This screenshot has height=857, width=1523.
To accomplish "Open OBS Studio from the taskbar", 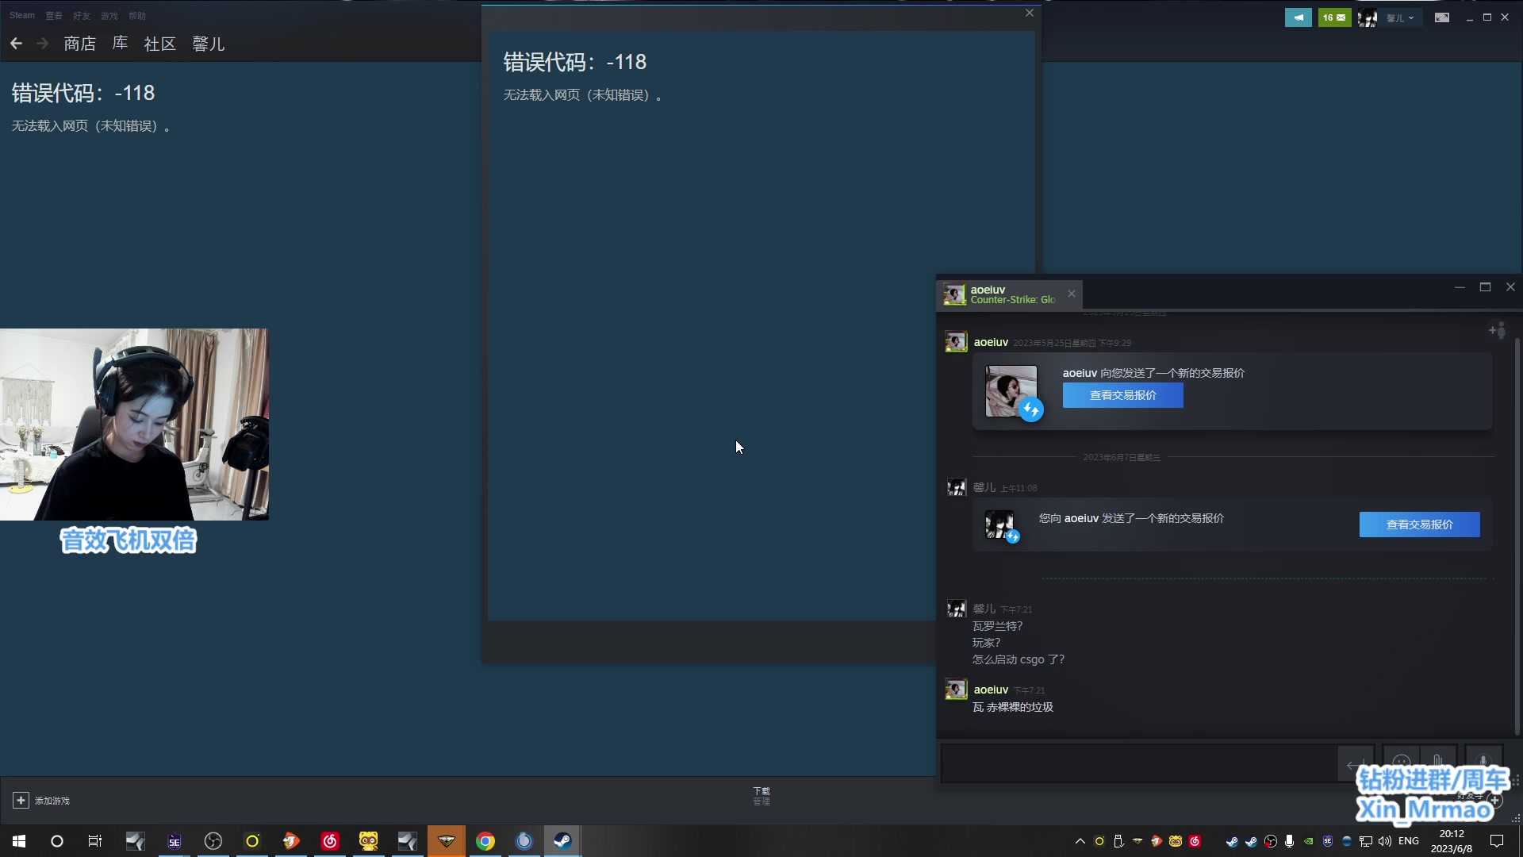I will tap(213, 841).
